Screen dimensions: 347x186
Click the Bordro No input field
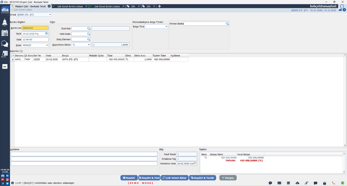point(35,28)
